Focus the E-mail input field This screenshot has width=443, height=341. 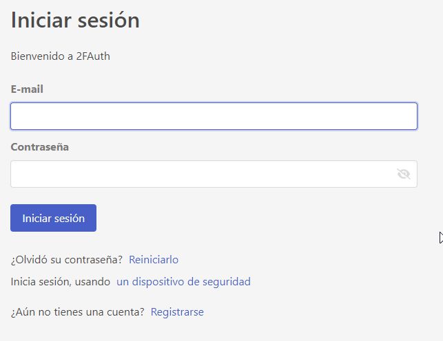(x=214, y=116)
